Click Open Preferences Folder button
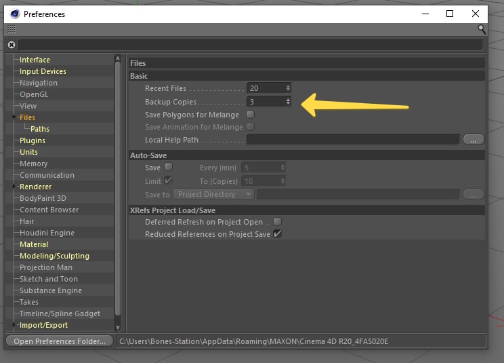Image resolution: width=504 pixels, height=363 pixels. click(60, 341)
